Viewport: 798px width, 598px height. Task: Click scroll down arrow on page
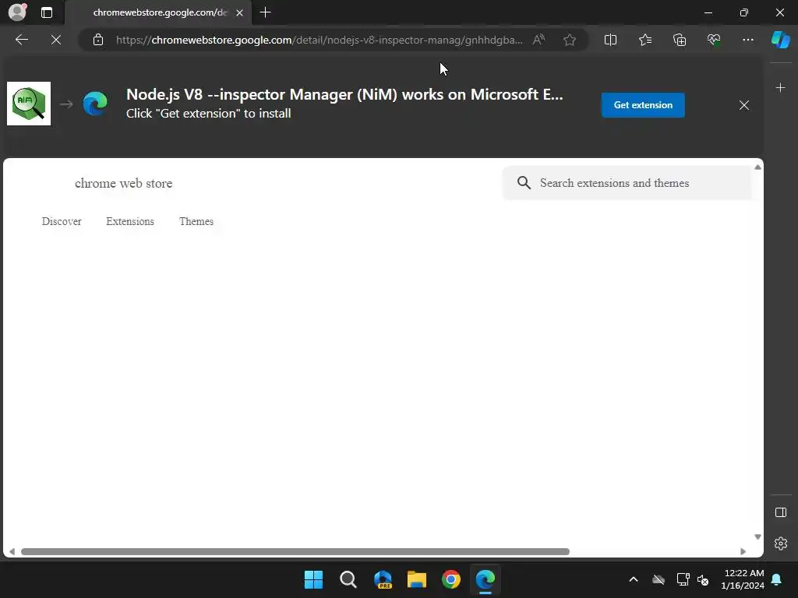[757, 537]
